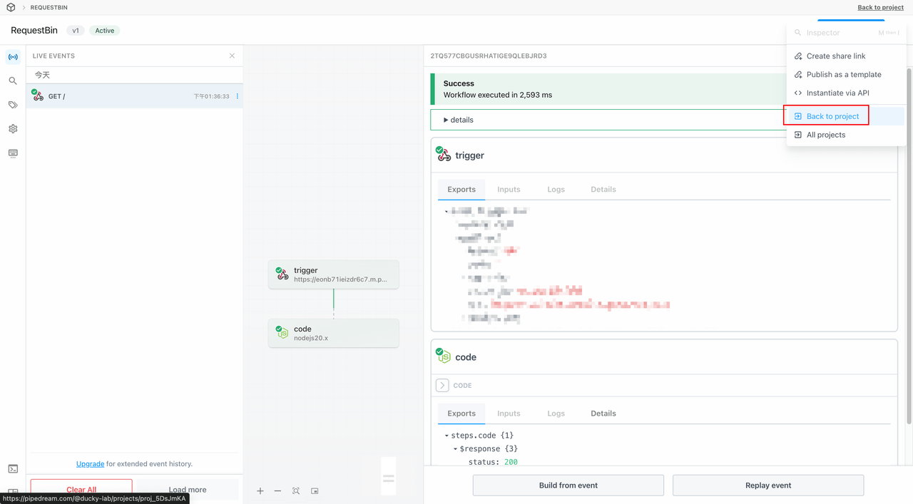This screenshot has height=504, width=913.
Task: Click the v1 version badge
Action: 75,31
